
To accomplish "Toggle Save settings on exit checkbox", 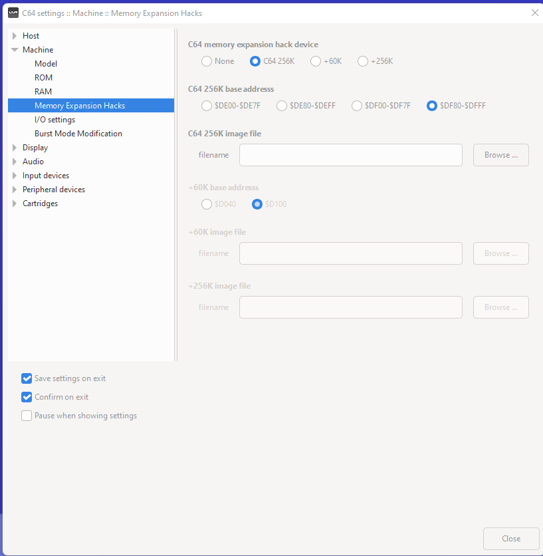I will (x=27, y=378).
